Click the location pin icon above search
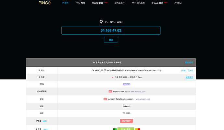Viewport: 224px width, 130px height. point(101,22)
